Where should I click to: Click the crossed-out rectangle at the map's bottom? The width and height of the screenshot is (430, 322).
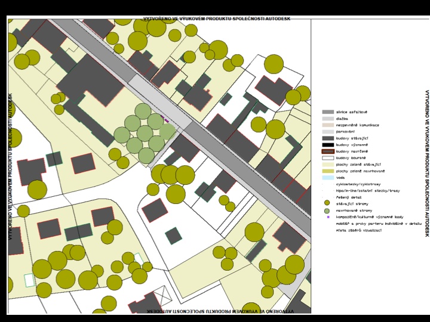[x=162, y=295]
